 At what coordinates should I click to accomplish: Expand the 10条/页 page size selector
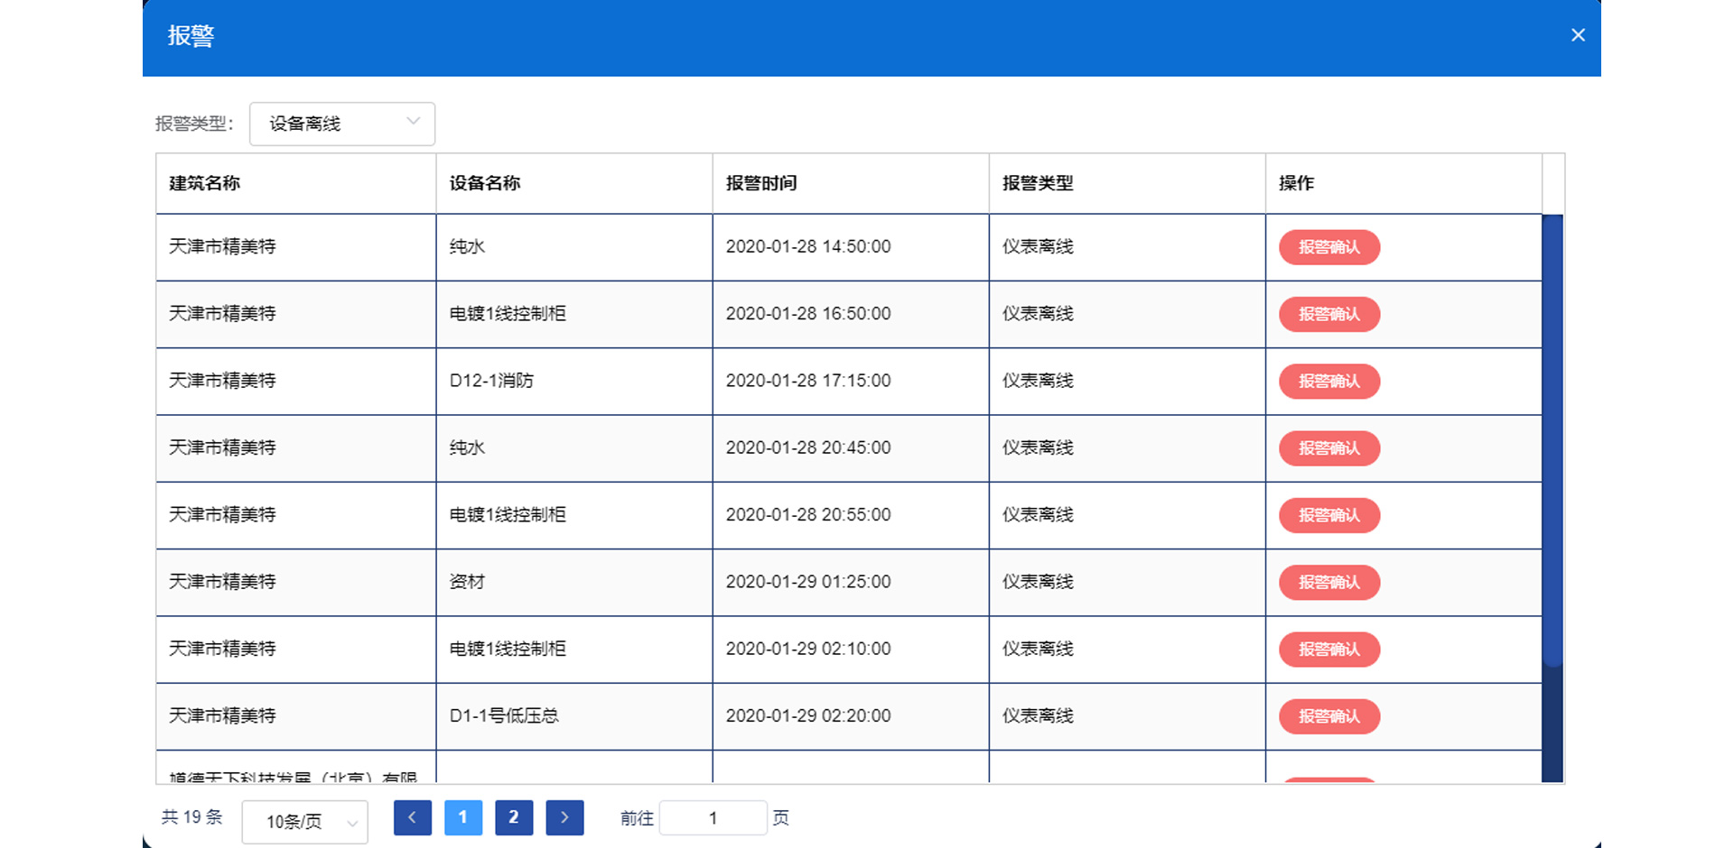pyautogui.click(x=305, y=822)
